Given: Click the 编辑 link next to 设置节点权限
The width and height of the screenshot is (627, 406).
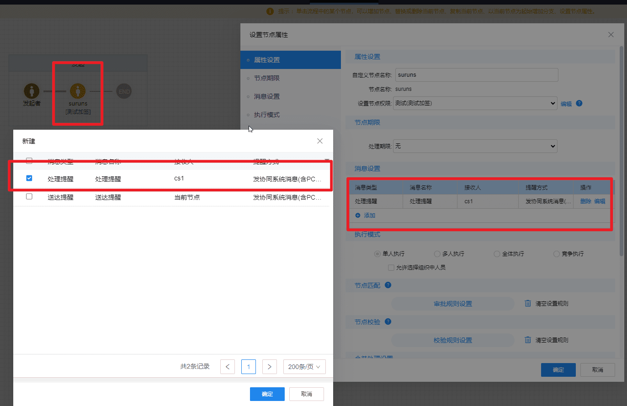Looking at the screenshot, I should (x=566, y=104).
